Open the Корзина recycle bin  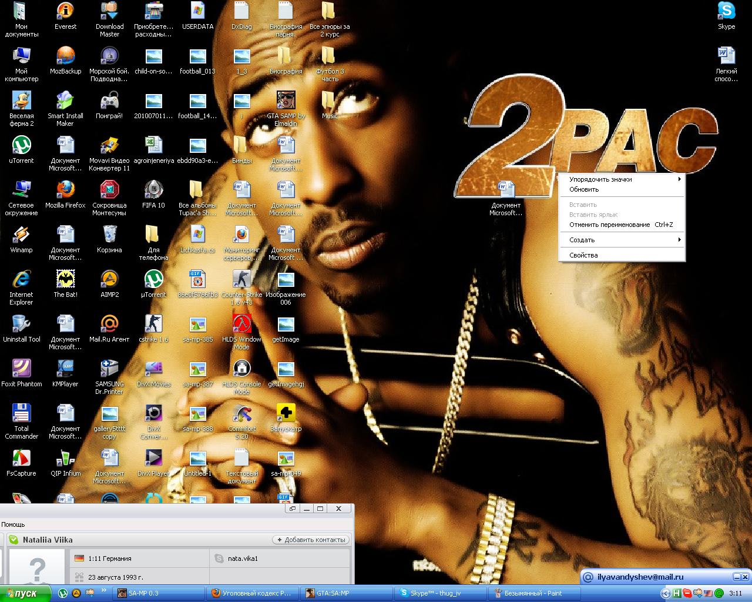tap(109, 239)
